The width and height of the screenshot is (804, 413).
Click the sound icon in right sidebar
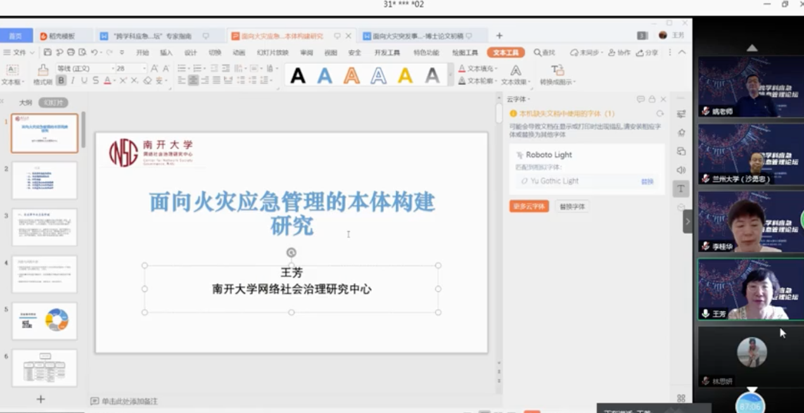tap(681, 170)
